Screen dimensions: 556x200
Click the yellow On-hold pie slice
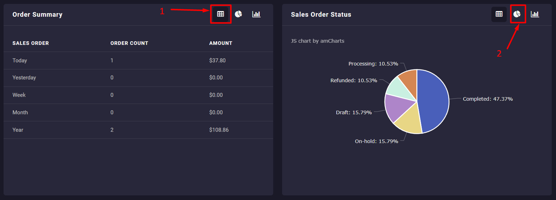[410, 123]
